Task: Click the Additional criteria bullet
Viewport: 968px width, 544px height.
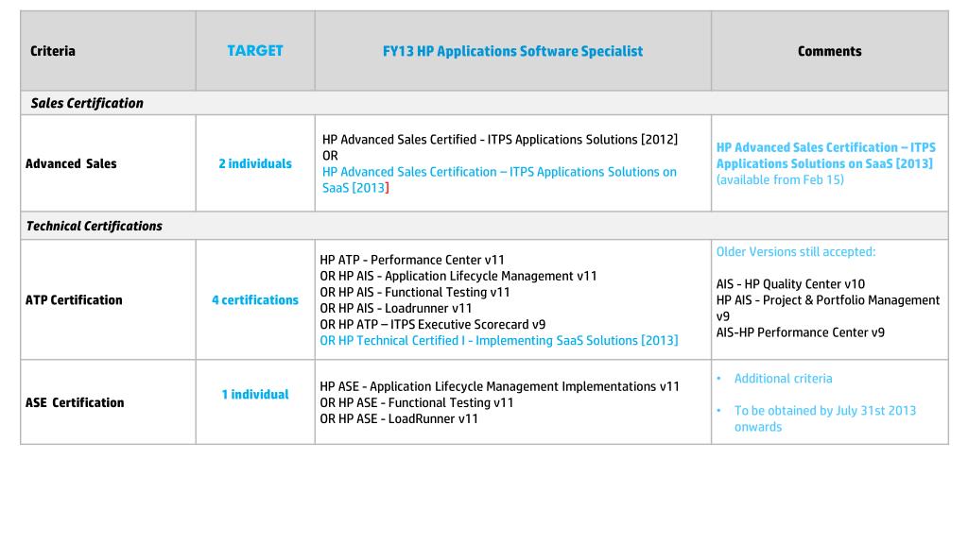Action: 783,378
